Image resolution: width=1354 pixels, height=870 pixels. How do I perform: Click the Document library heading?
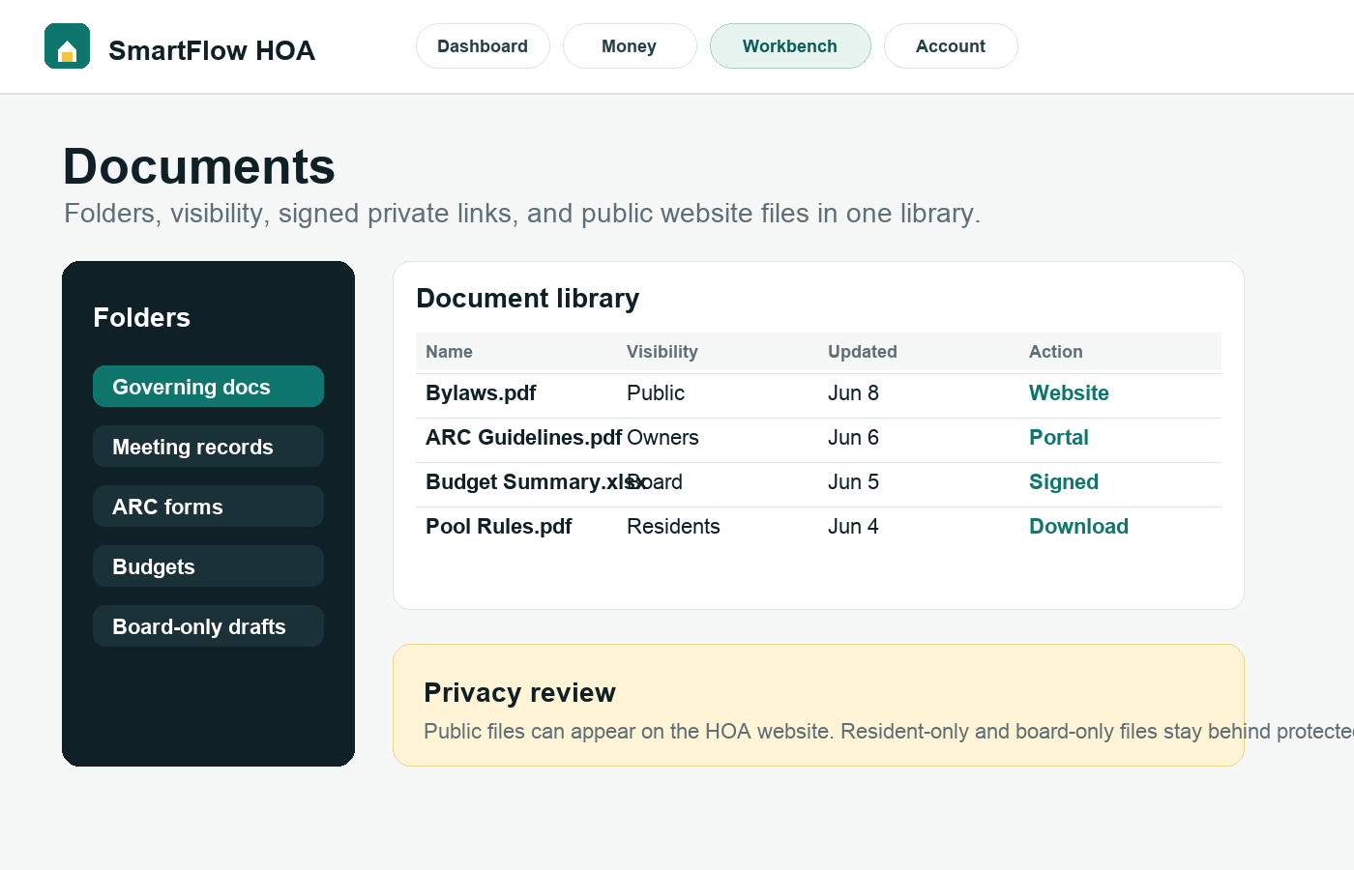[x=528, y=299]
